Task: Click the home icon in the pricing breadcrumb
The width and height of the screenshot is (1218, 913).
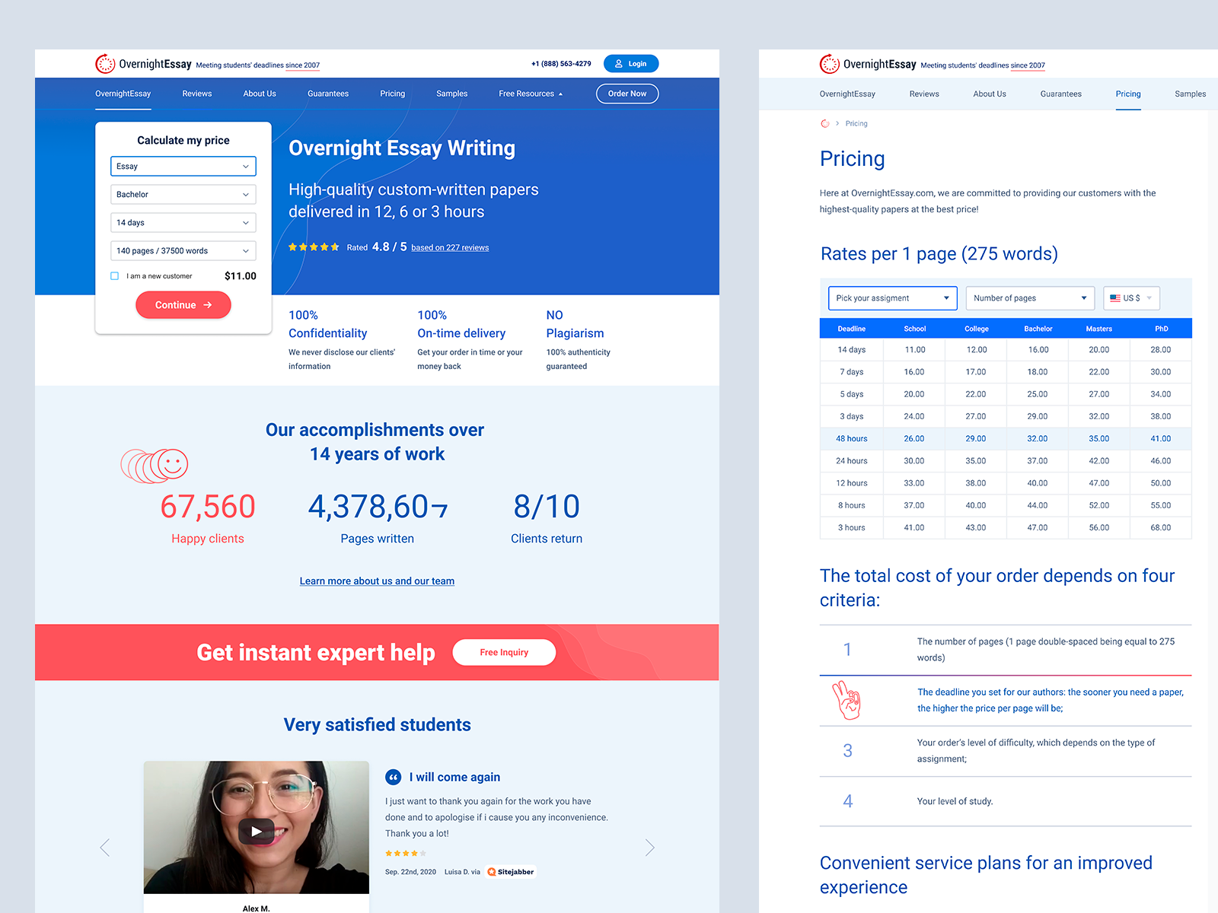Action: [x=824, y=123]
